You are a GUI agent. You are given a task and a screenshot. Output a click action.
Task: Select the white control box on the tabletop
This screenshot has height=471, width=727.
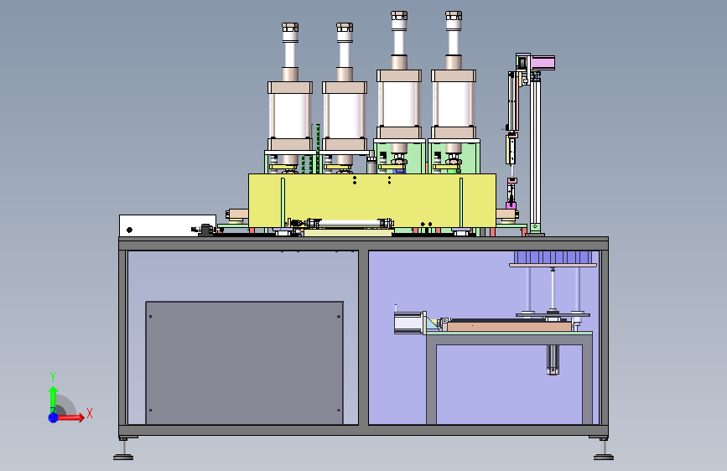(x=168, y=225)
